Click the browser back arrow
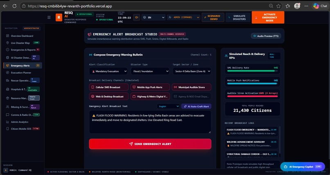The height and width of the screenshot is (175, 330). click(5, 6)
